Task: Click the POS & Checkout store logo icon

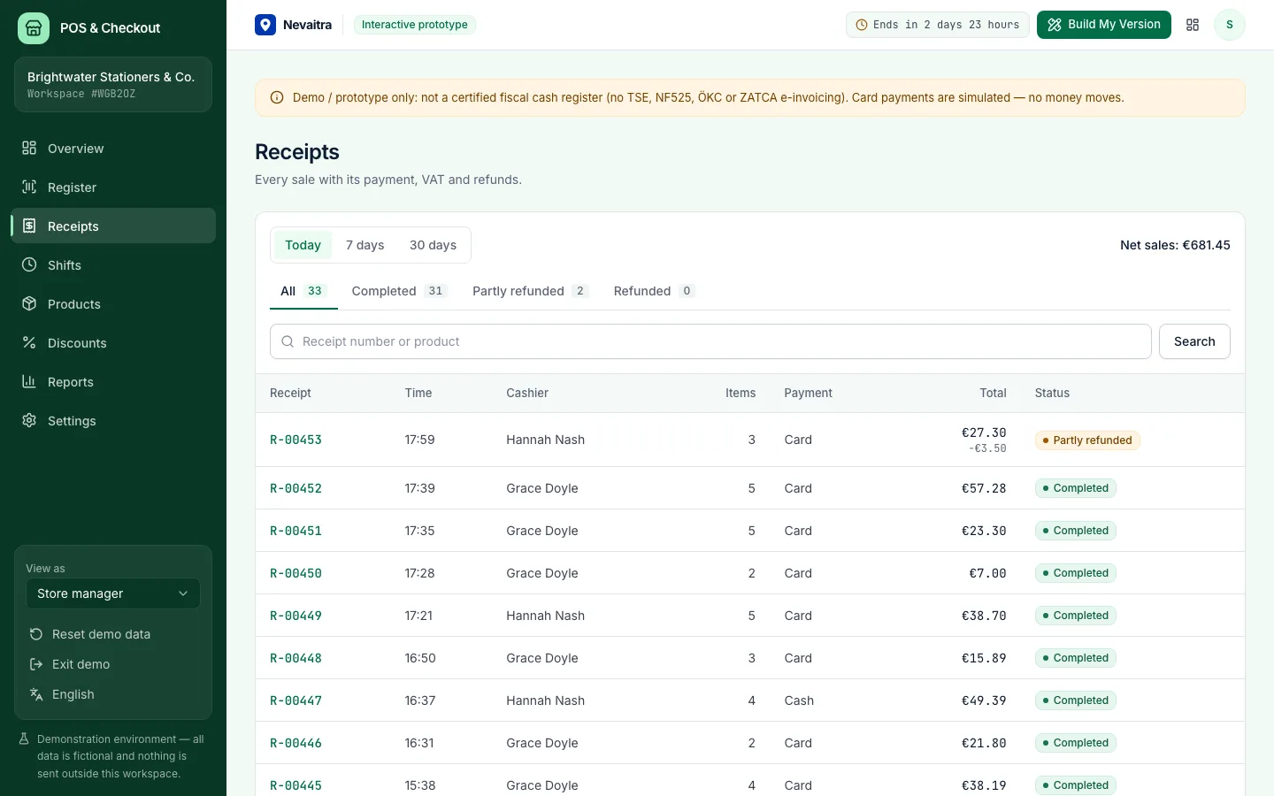Action: pyautogui.click(x=34, y=28)
